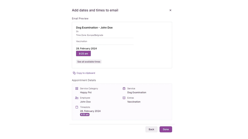The image size is (248, 139).
Task: Click the Happy Pet category value
Action: click(x=86, y=92)
